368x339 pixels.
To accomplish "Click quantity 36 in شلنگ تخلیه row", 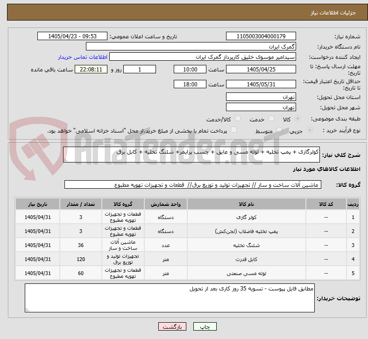I will 81,245.
